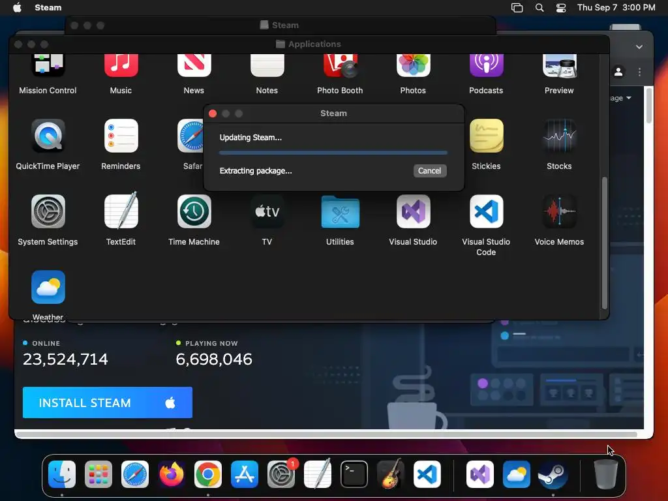Open the language dropdown on Steam page

[x=621, y=98]
